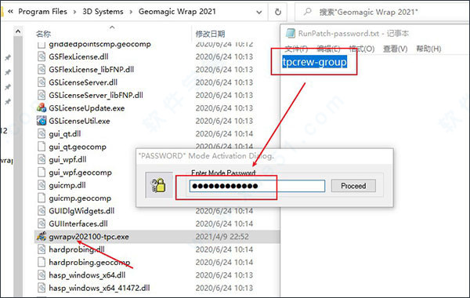Open the chevron after 3D Systems breadcrumb
This screenshot has width=470, height=298.
131,12
